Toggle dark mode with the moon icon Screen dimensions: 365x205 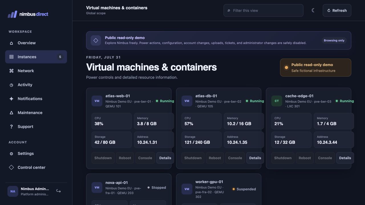(x=313, y=11)
